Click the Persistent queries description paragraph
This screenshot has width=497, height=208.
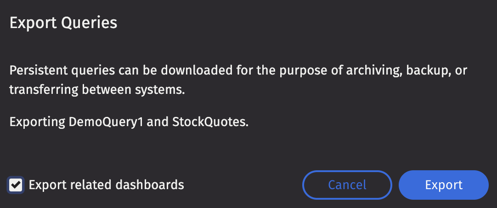click(239, 80)
